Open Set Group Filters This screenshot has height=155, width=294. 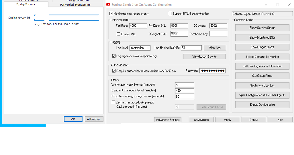262,76
